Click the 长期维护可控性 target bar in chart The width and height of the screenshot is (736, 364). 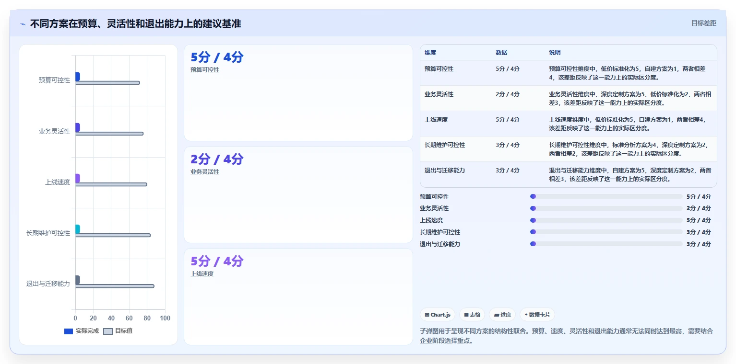[113, 235]
